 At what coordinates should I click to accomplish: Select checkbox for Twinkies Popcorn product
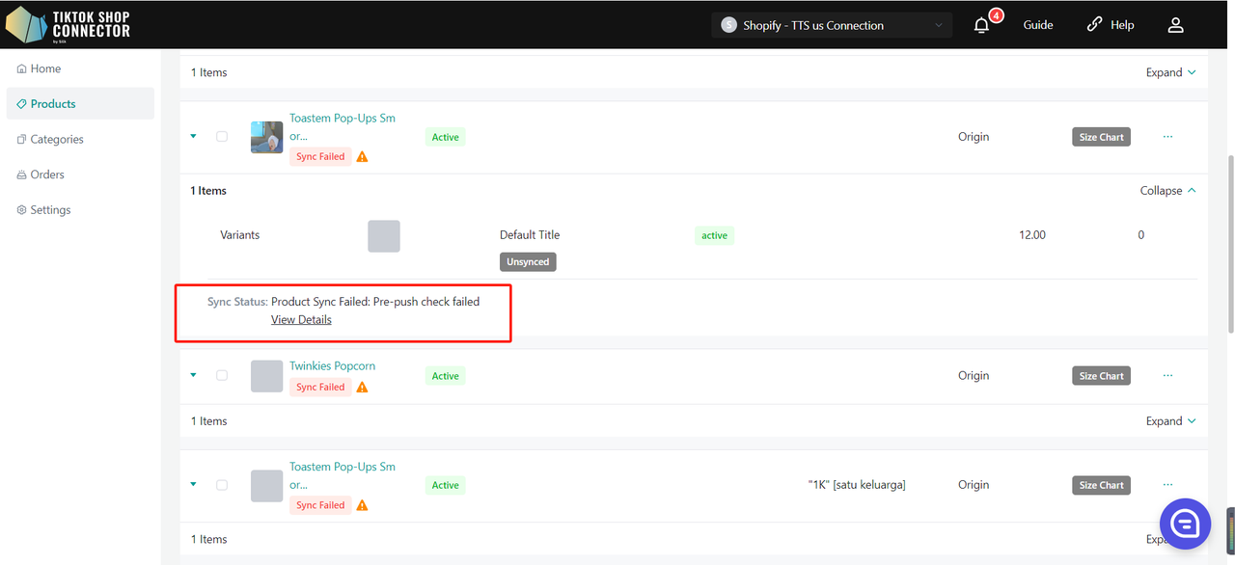[x=222, y=375]
